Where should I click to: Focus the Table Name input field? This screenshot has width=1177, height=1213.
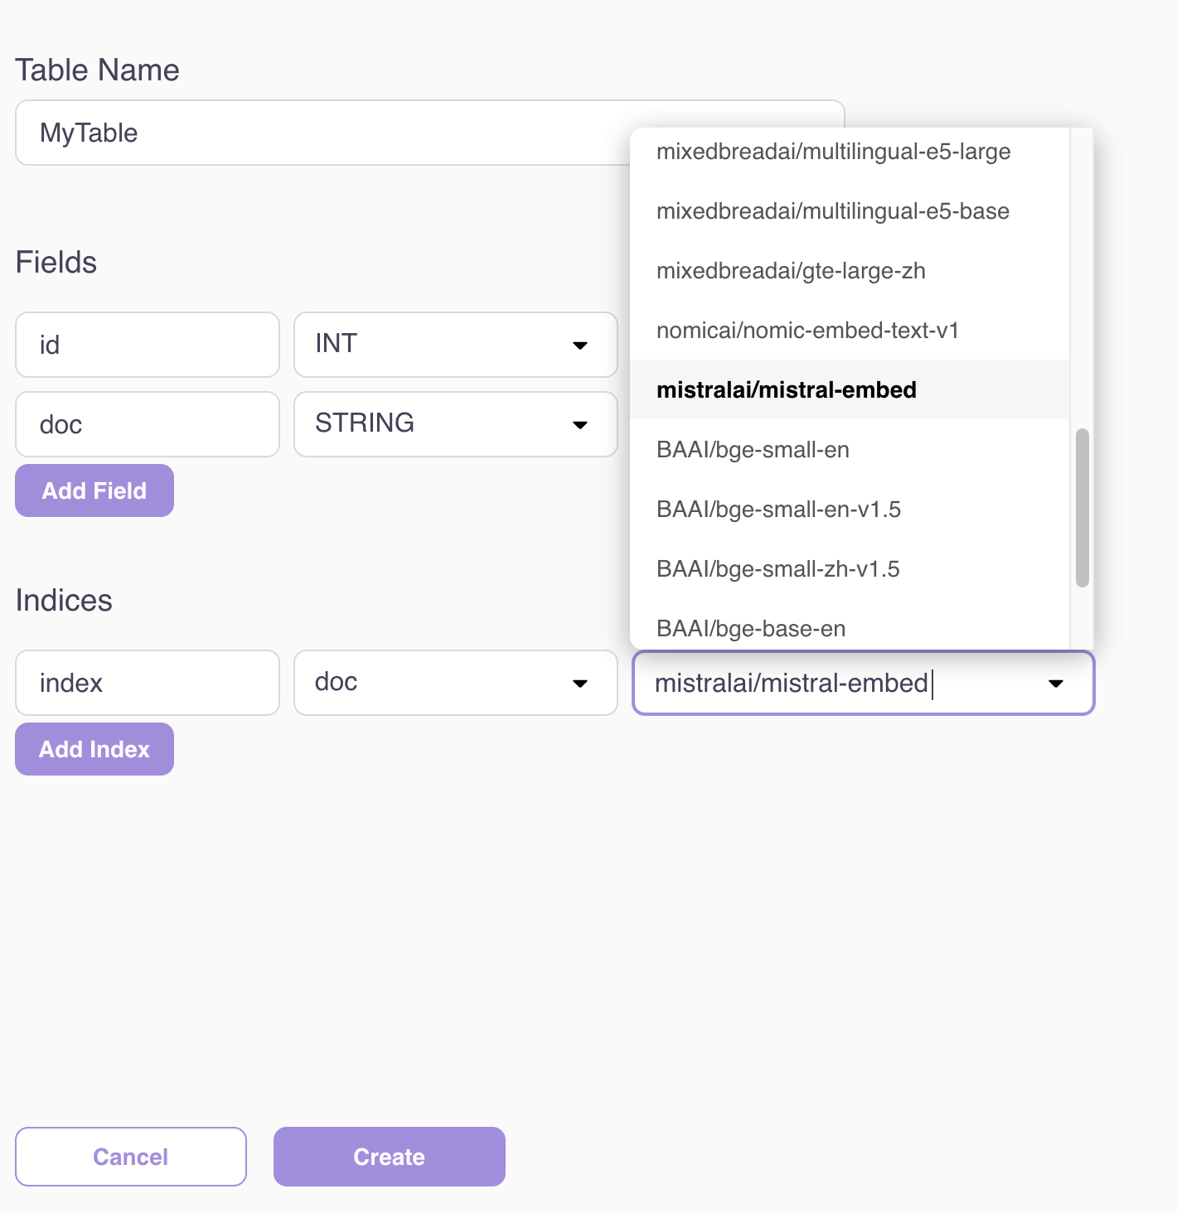pos(323,133)
